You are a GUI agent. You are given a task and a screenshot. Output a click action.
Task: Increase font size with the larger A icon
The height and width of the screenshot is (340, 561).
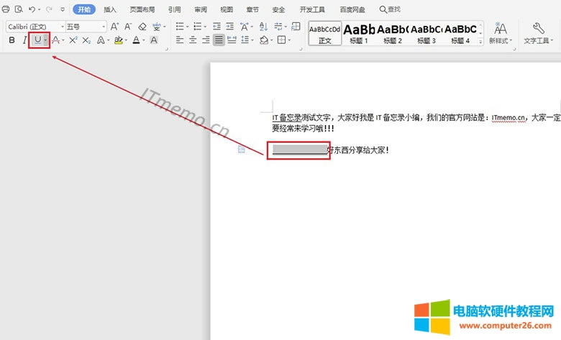click(x=114, y=27)
